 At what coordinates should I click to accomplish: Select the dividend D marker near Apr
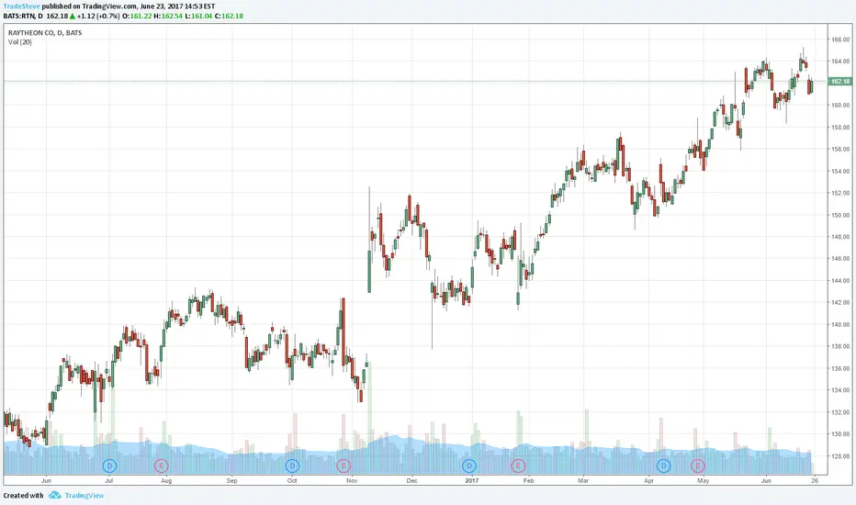pos(664,466)
